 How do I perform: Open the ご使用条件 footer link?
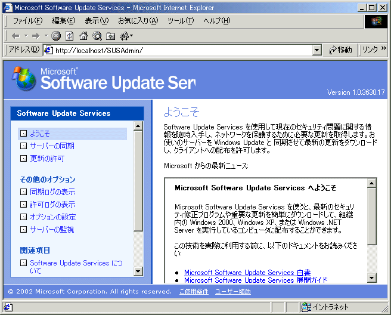(194, 292)
